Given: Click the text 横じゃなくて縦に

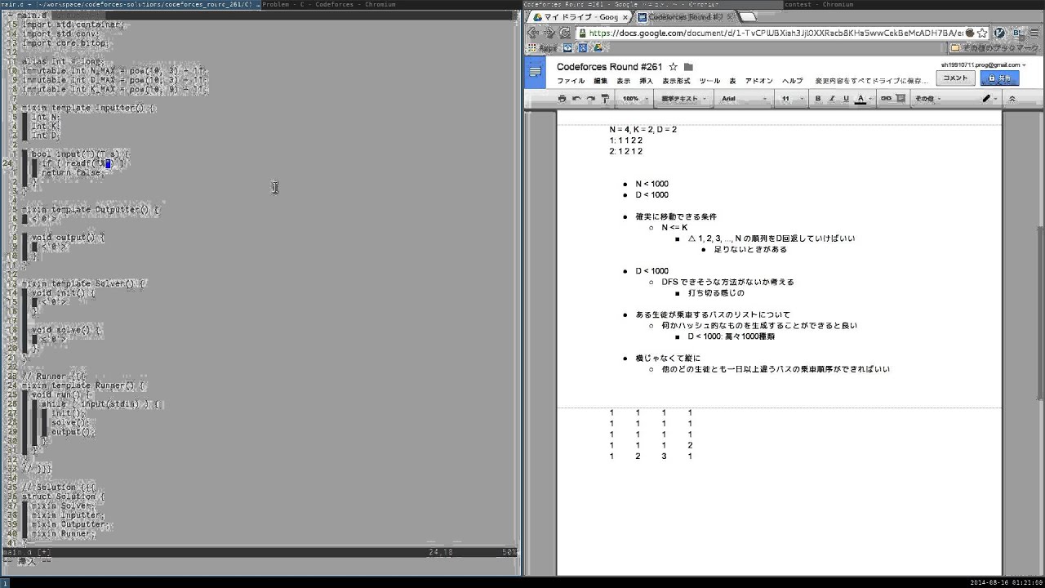Looking at the screenshot, I should (668, 358).
